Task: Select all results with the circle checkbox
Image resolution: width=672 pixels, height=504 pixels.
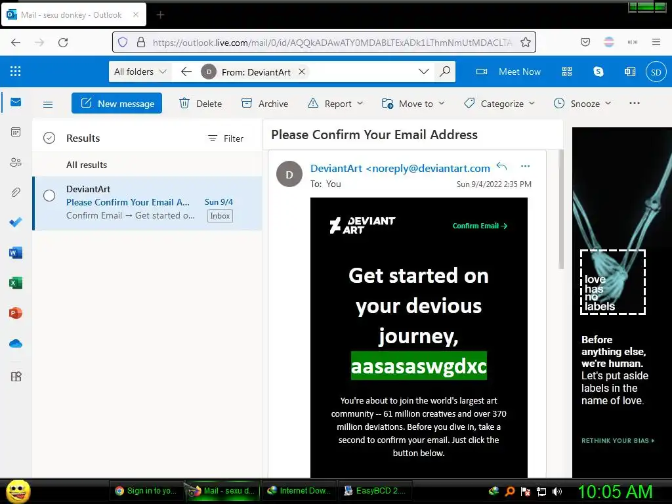Action: click(49, 138)
